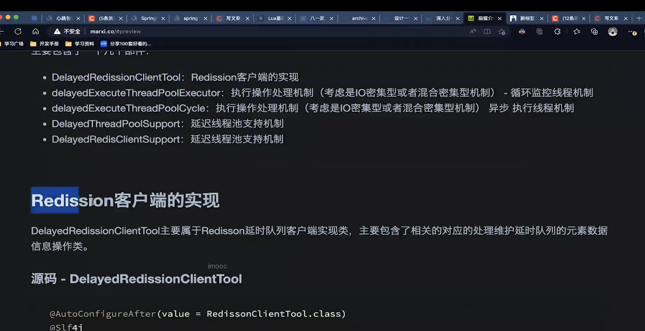Viewport: 645px width, 331px height.
Task: Open the browser Settings and more menu
Action: click(x=632, y=32)
